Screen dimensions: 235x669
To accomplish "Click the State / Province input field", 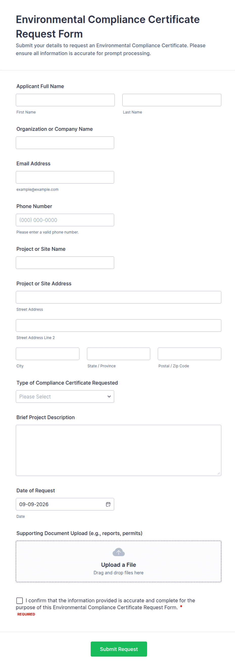I will click(x=119, y=354).
